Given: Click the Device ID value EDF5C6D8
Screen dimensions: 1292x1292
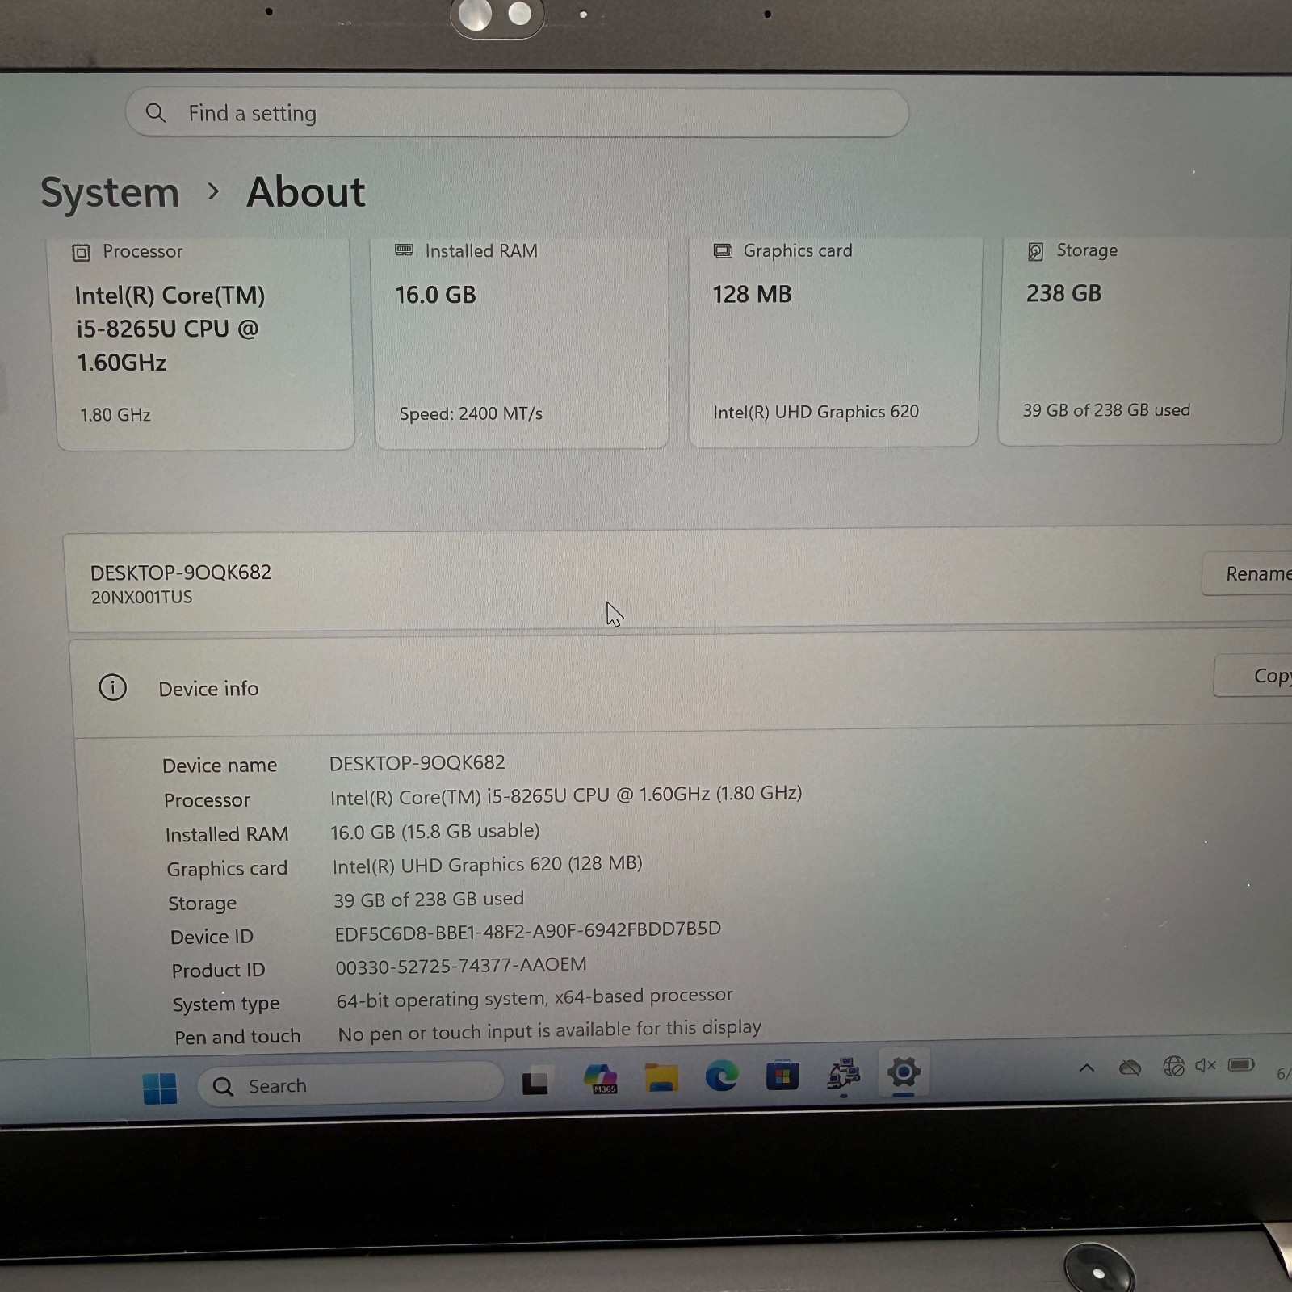Looking at the screenshot, I should pyautogui.click(x=528, y=930).
